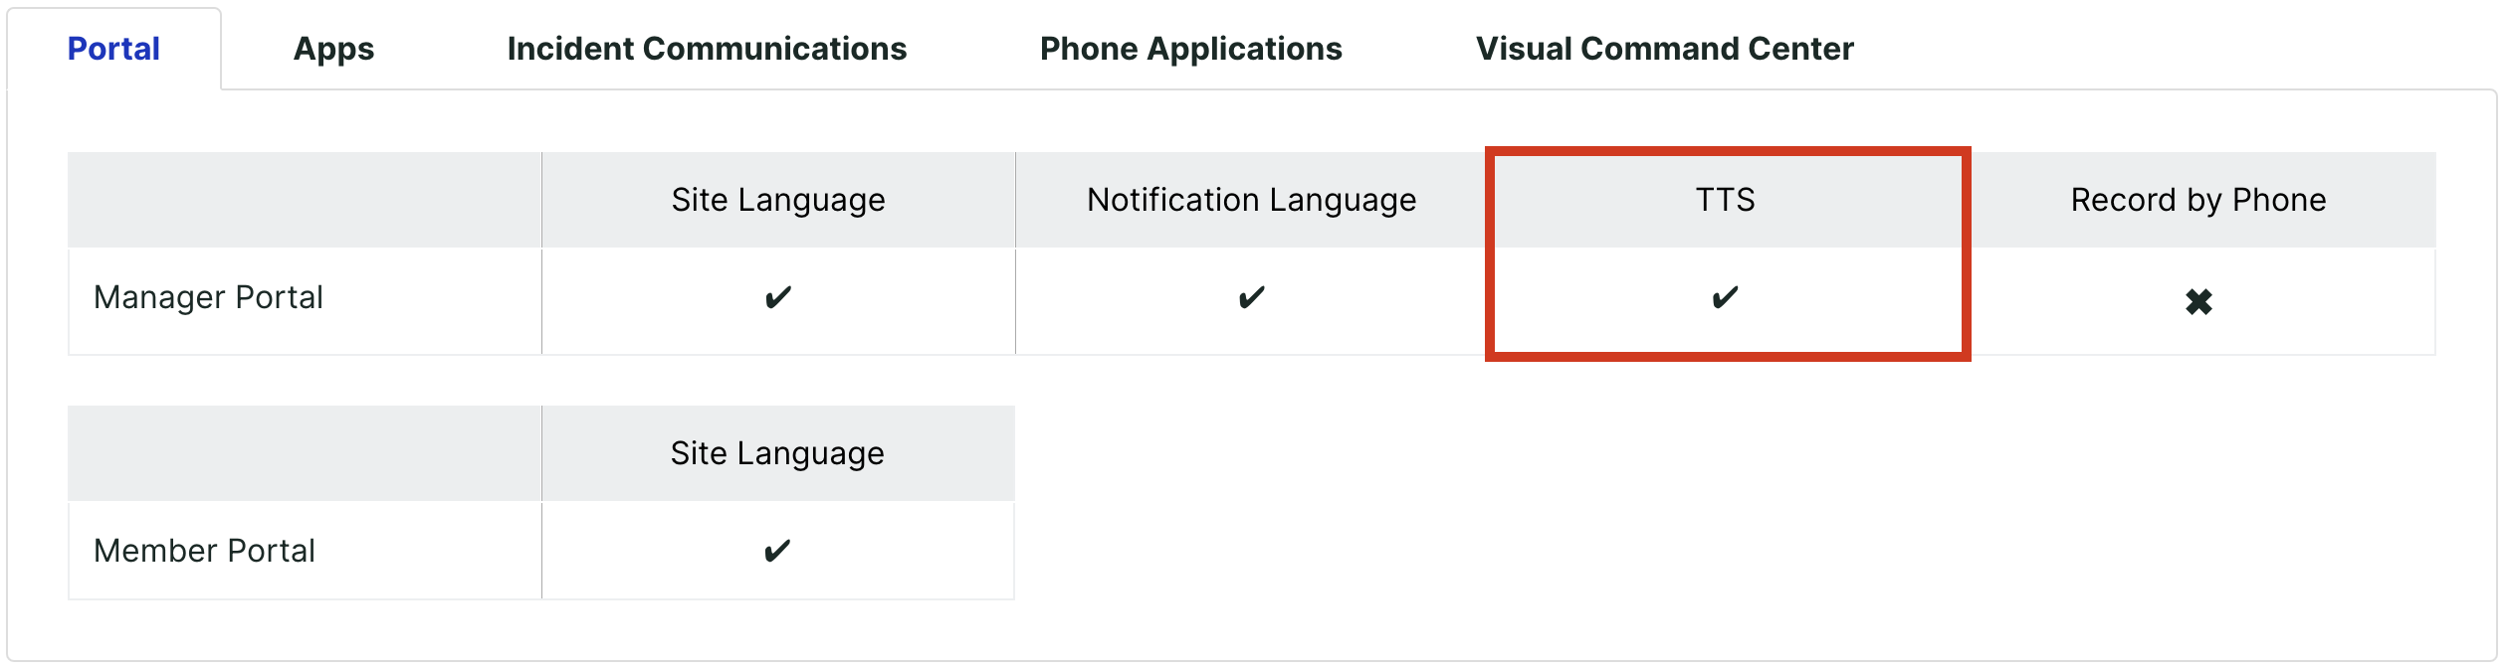The height and width of the screenshot is (670, 2506).
Task: Click Manager Portal Site Language checkmark
Action: (x=777, y=297)
